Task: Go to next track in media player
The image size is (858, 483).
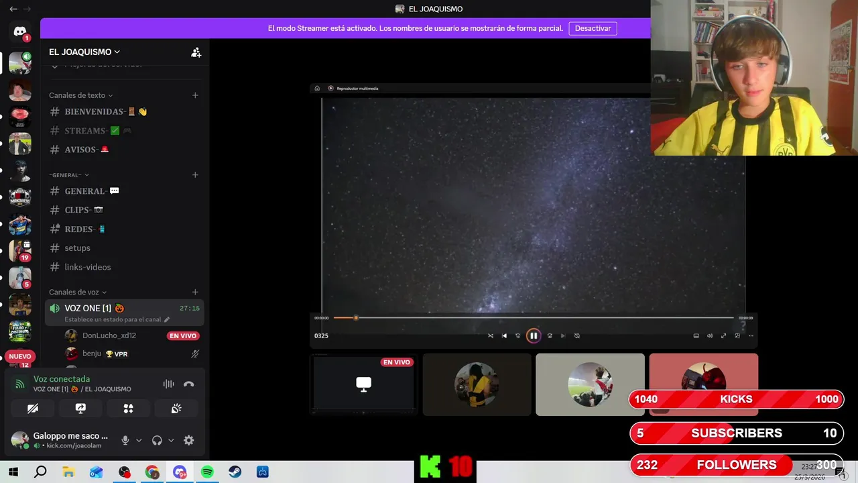Action: 563,336
